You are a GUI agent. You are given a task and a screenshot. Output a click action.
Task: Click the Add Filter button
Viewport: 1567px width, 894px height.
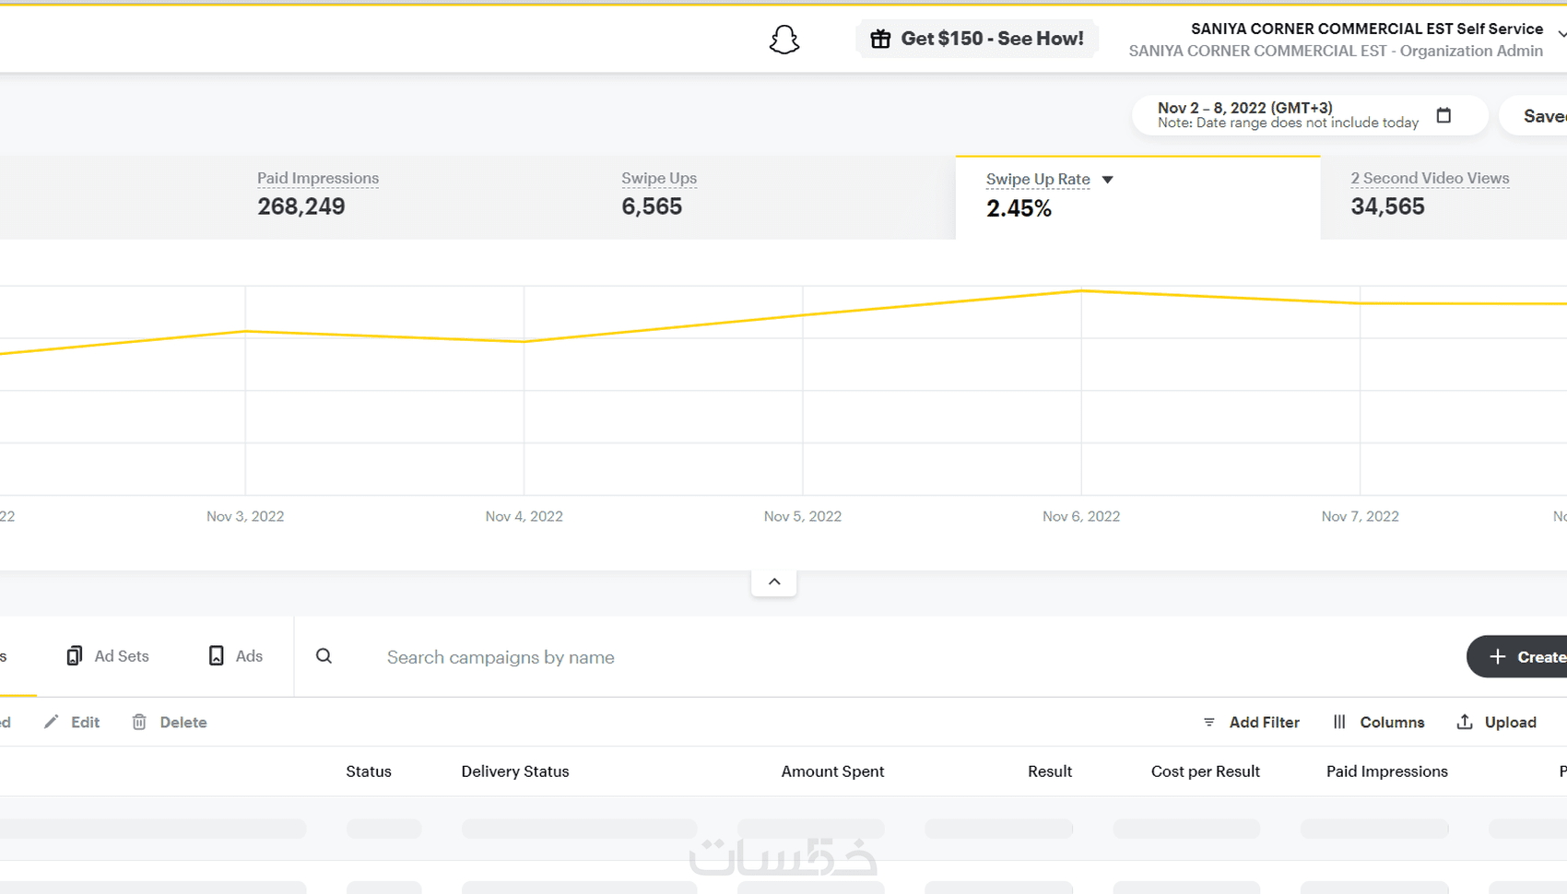click(x=1251, y=723)
